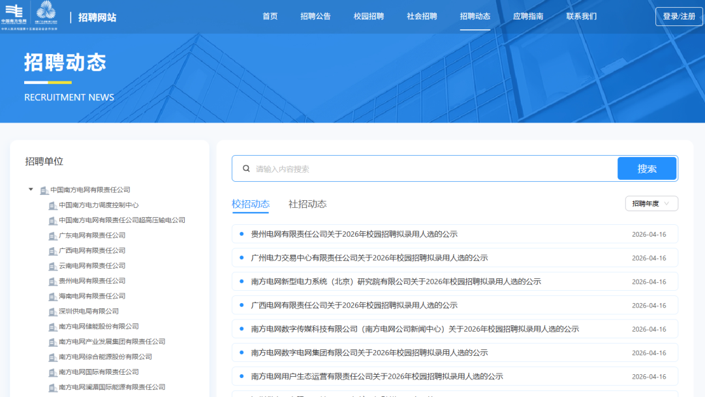
Task: Open 社会招聘 in the navigation bar
Action: 422,16
